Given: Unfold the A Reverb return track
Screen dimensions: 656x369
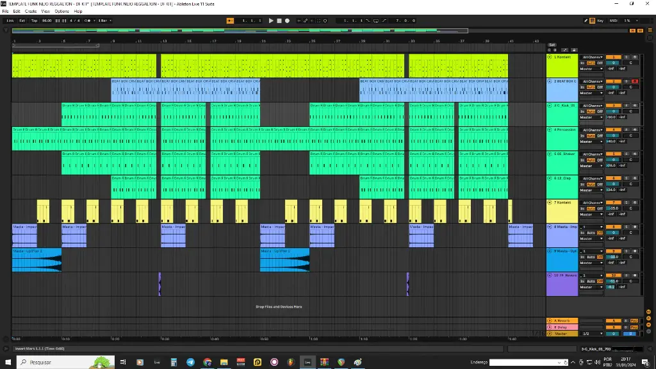Looking at the screenshot, I should click(550, 320).
